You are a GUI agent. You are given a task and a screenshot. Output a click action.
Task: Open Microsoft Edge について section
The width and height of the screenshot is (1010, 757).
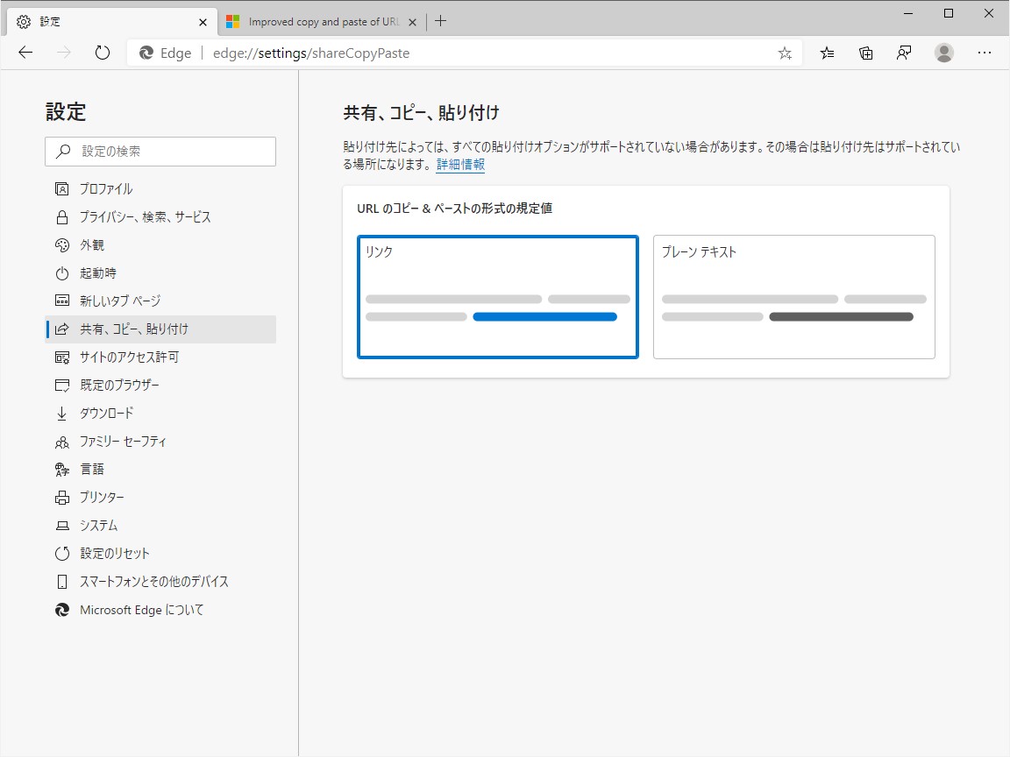click(x=128, y=609)
